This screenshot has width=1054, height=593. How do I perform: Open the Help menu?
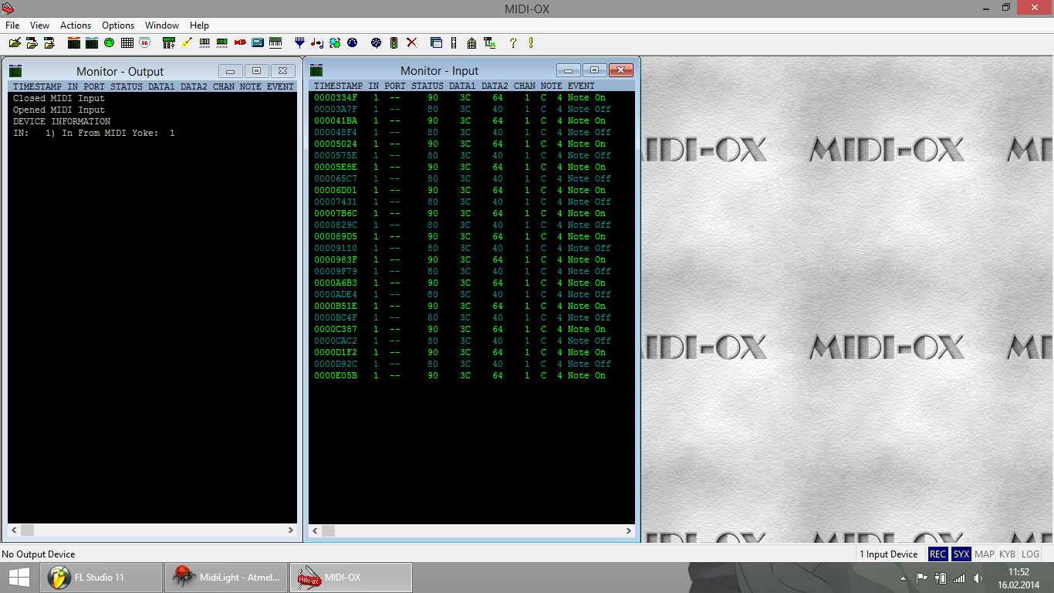[199, 25]
